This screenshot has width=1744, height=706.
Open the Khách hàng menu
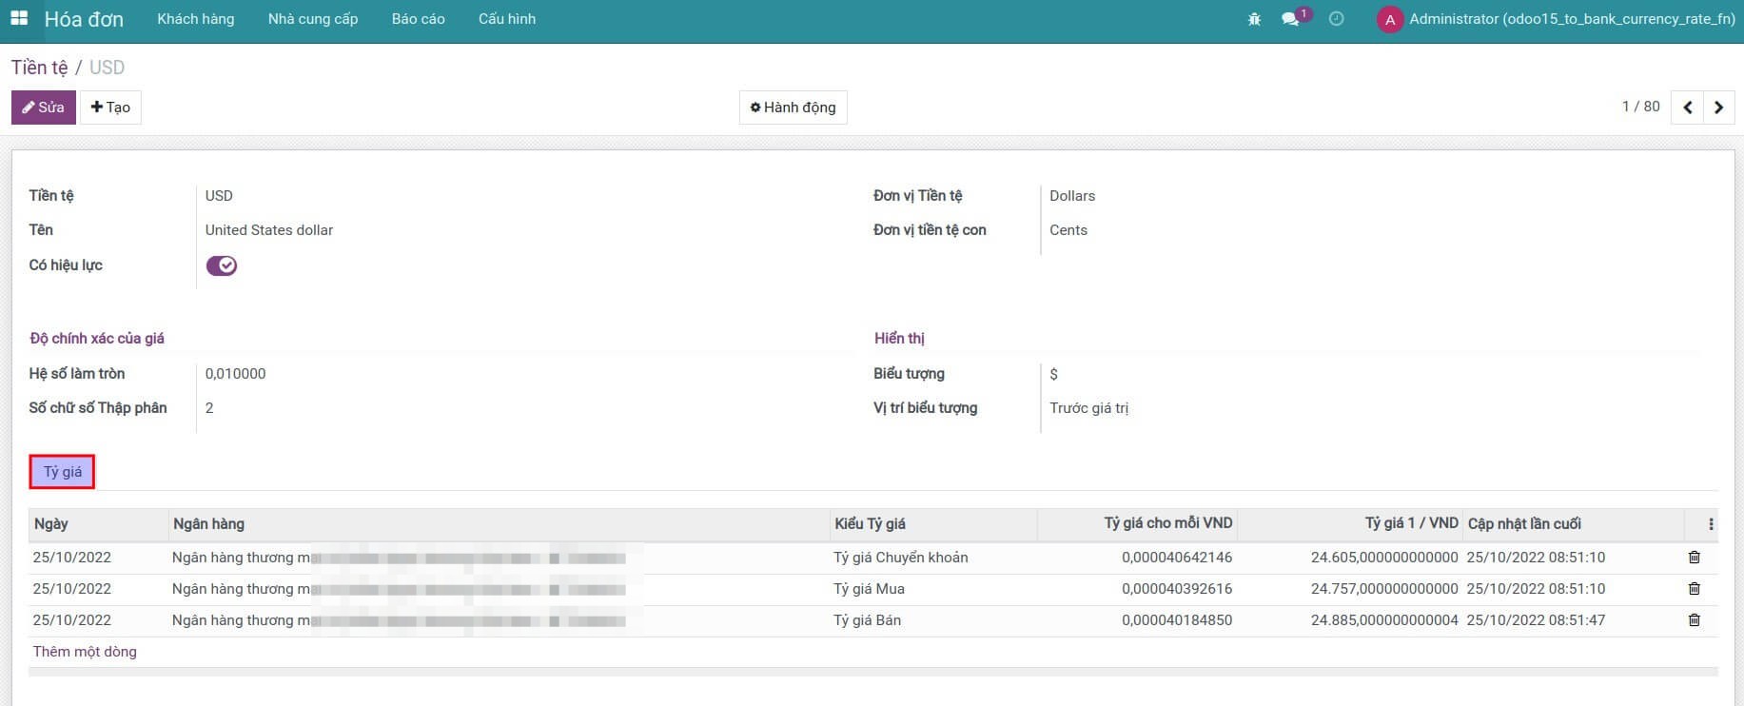pos(195,19)
